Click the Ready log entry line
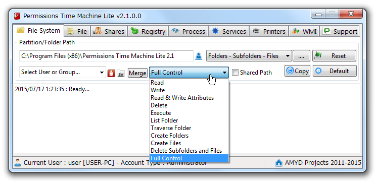Screen dimensions: 377x184 point(52,90)
